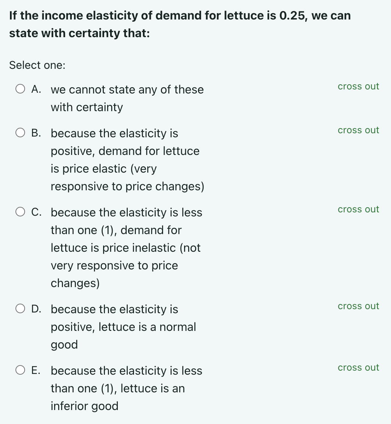The image size is (391, 424).
Task: Choose the positive elasticity normal good option
Action: click(x=20, y=308)
